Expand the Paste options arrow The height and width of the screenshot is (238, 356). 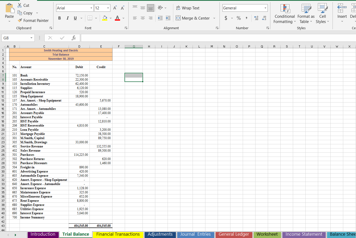tap(9, 21)
